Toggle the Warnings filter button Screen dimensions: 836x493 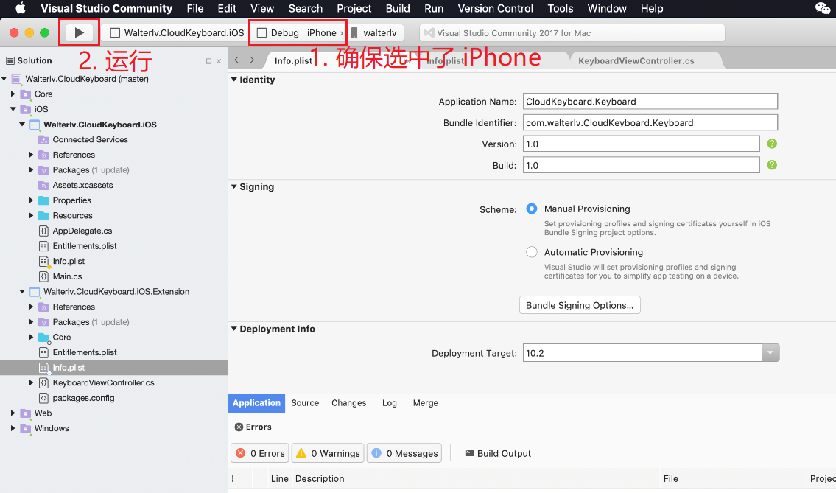tap(328, 453)
